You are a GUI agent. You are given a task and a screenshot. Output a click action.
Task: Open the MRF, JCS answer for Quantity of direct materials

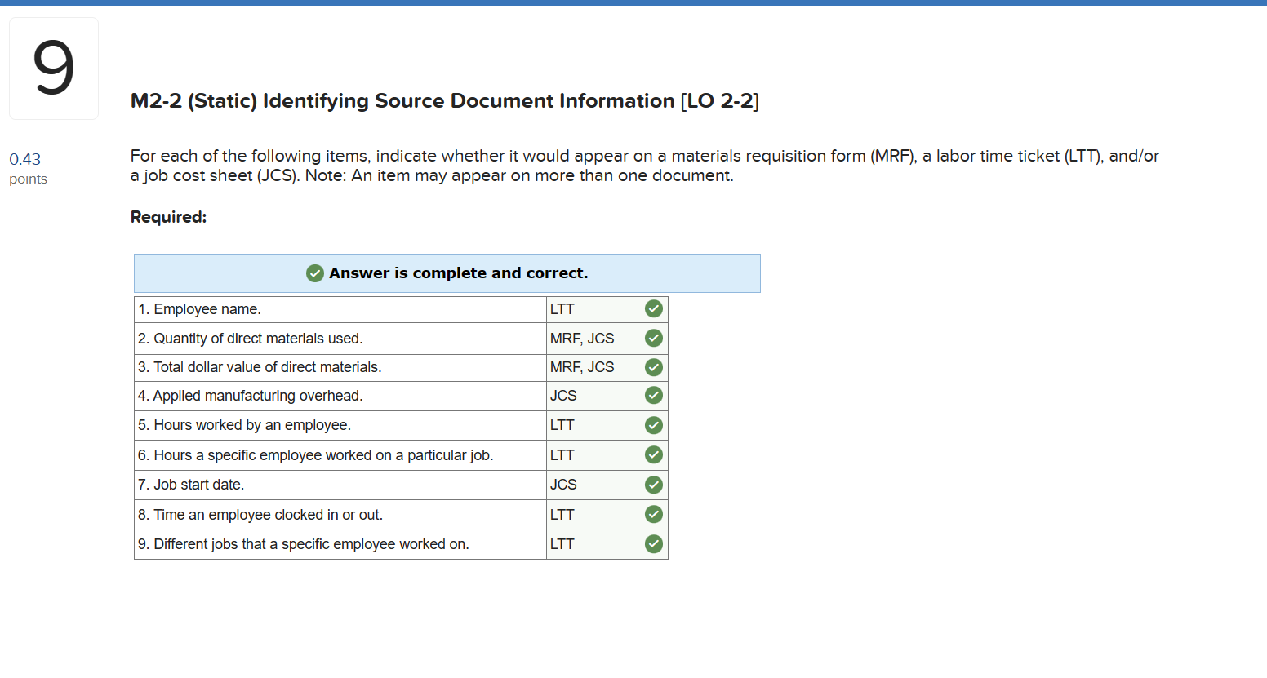click(607, 339)
